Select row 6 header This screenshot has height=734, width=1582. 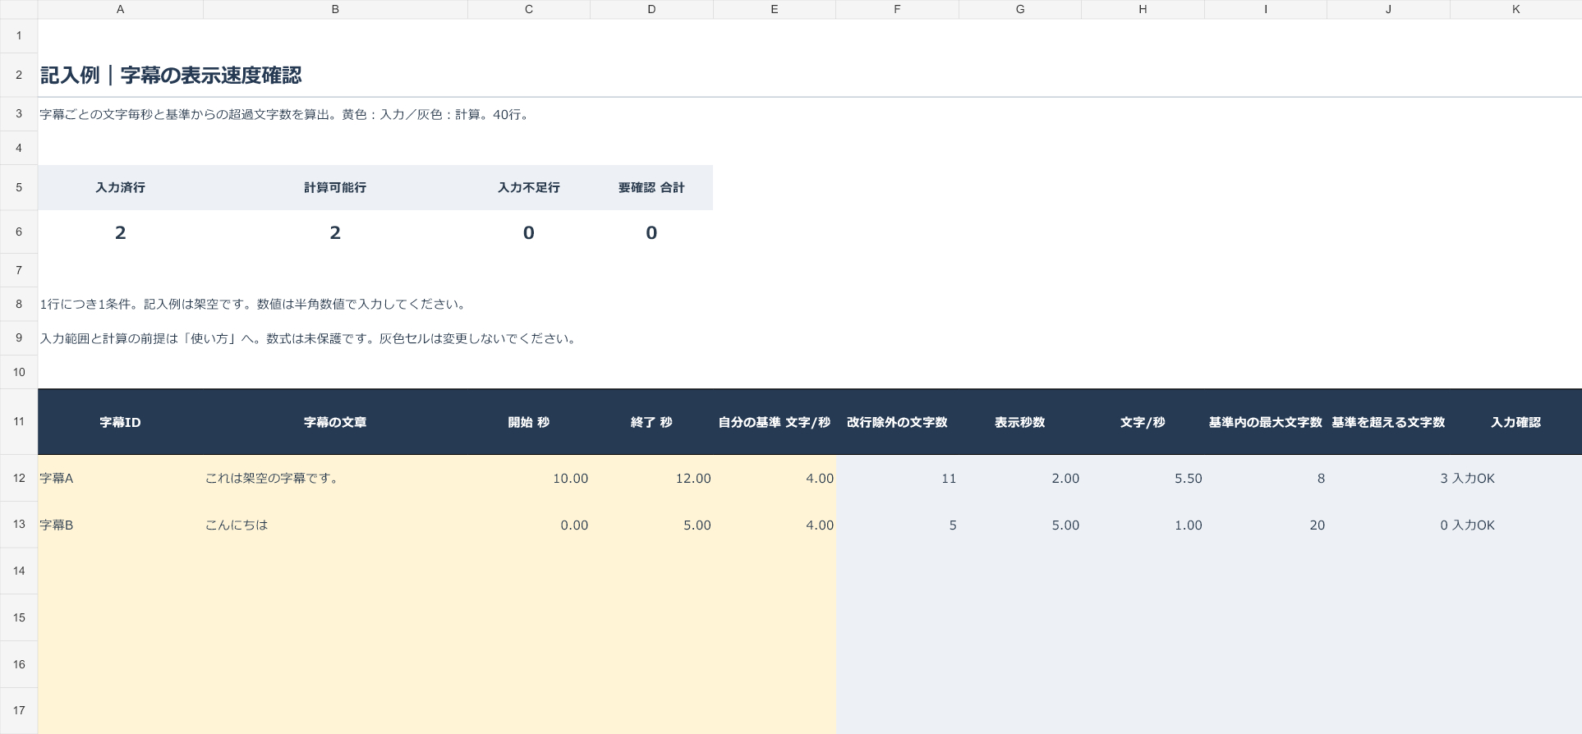(19, 232)
